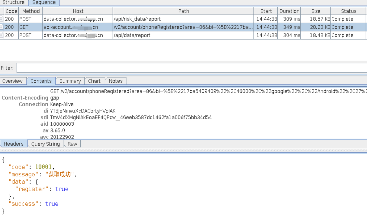This screenshot has width=367, height=219.
Task: Click the Connection Keep-Alive header line
Action: tap(46, 104)
